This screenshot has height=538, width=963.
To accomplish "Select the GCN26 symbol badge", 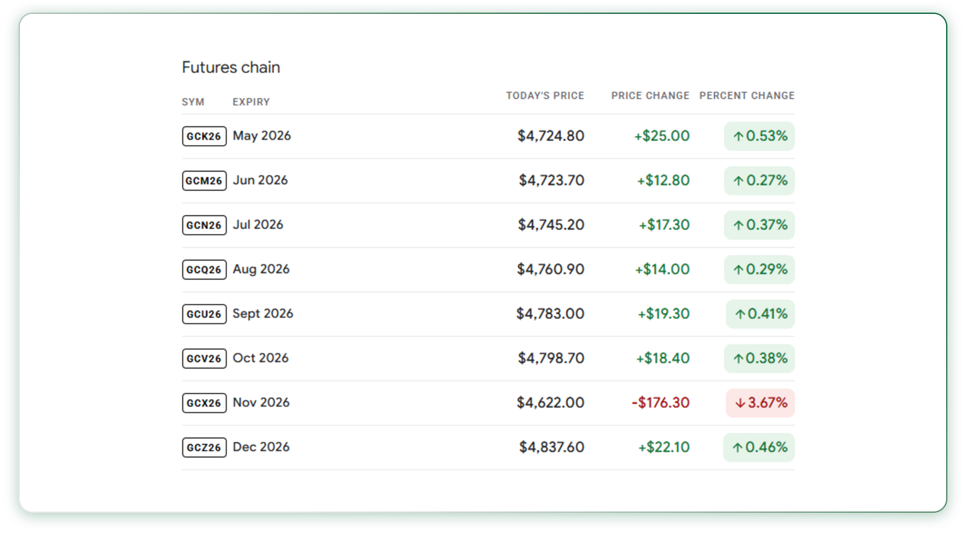I will (x=204, y=225).
